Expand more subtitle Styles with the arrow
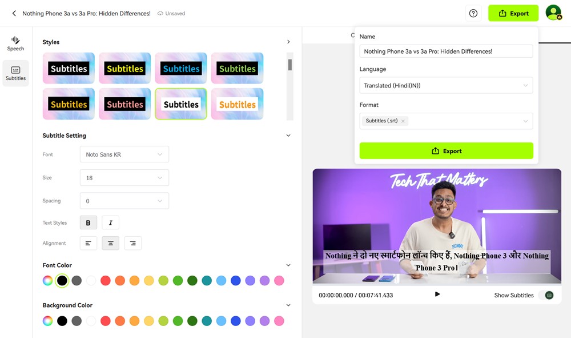571x338 pixels. point(288,42)
